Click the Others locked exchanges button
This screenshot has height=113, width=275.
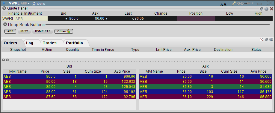[64, 31]
